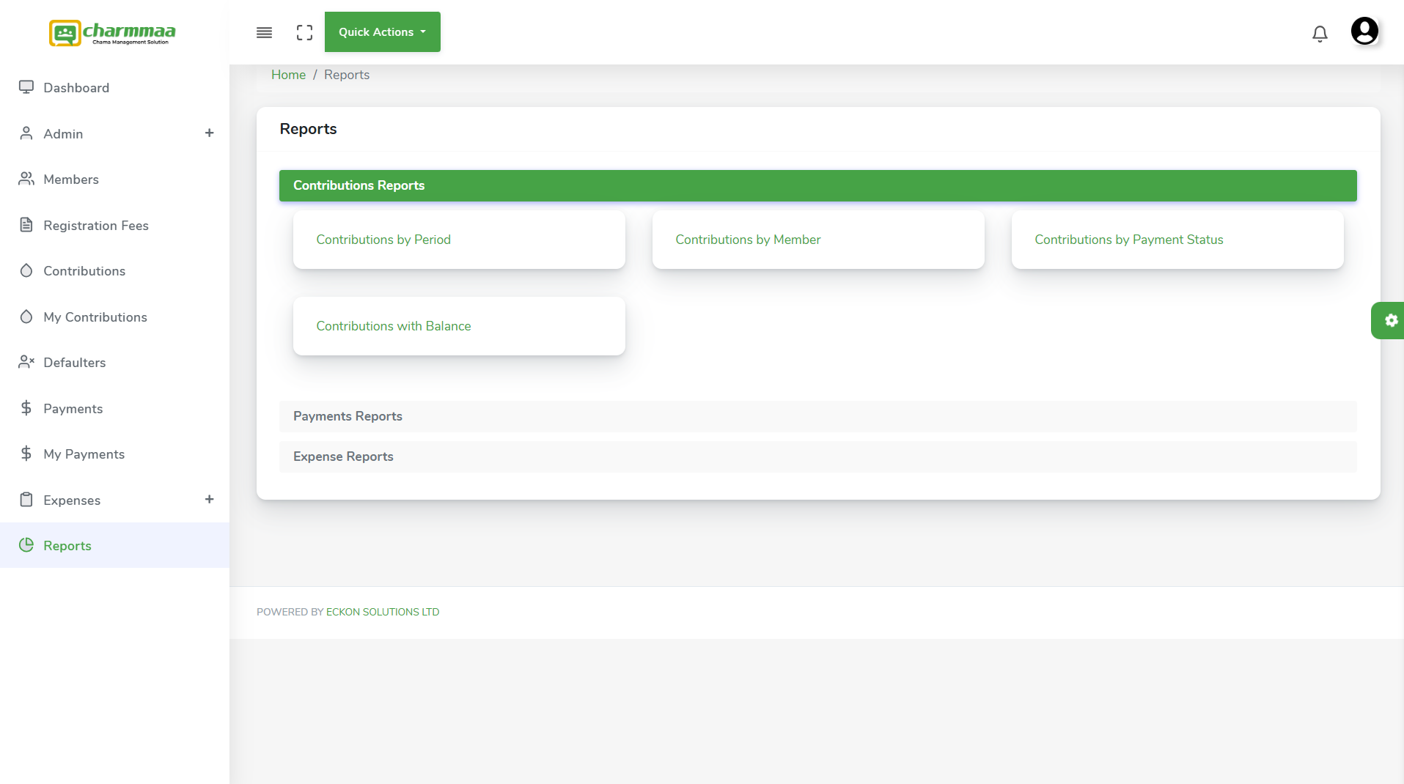
Task: Open the My Contributions menu item
Action: pos(114,317)
